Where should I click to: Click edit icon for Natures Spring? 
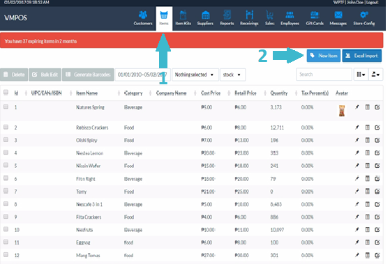pyautogui.click(x=377, y=107)
